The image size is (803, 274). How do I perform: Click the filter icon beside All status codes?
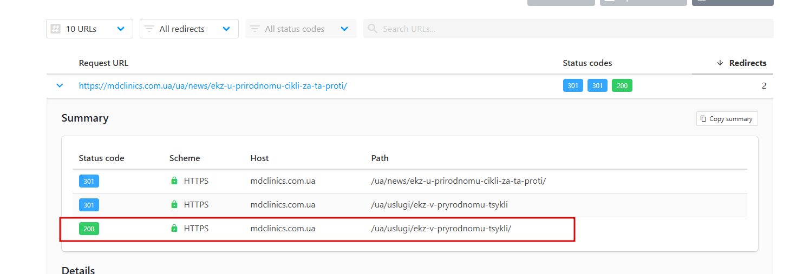pos(254,29)
